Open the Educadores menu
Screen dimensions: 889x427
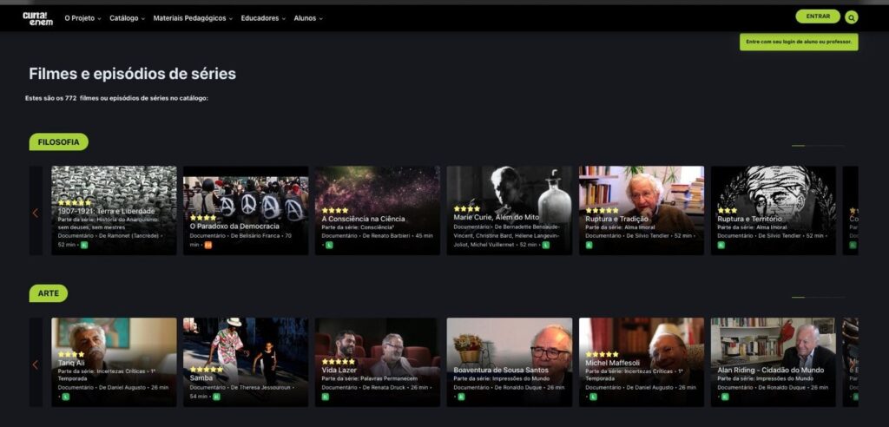263,18
